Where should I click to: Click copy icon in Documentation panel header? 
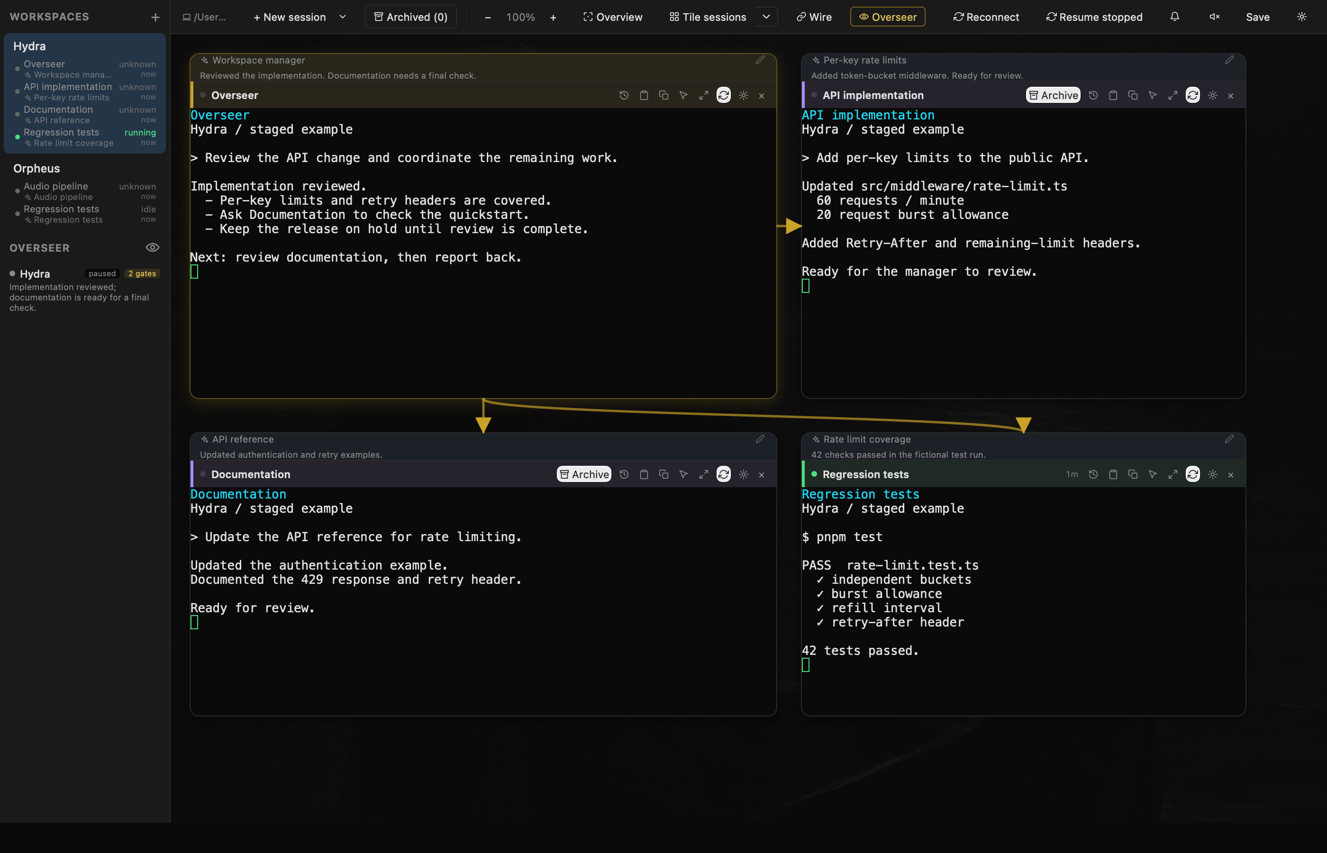tap(663, 474)
